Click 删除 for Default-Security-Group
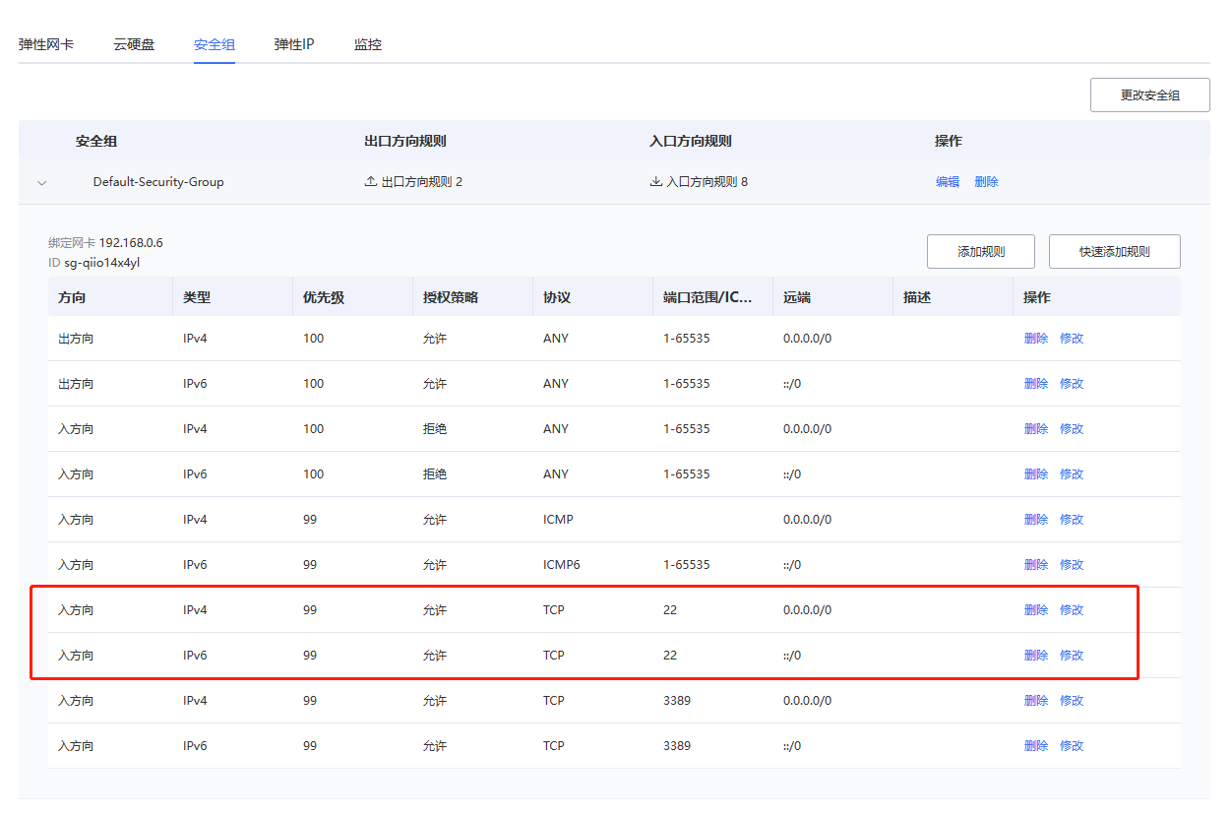The image size is (1232, 817). 986,182
